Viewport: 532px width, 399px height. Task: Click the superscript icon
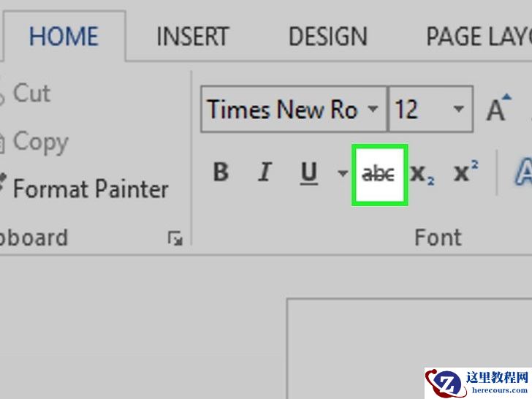(465, 173)
